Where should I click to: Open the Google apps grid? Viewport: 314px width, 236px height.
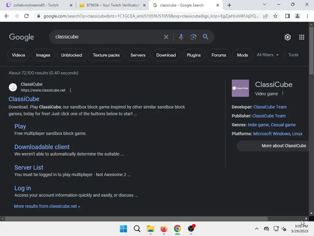tap(302, 37)
